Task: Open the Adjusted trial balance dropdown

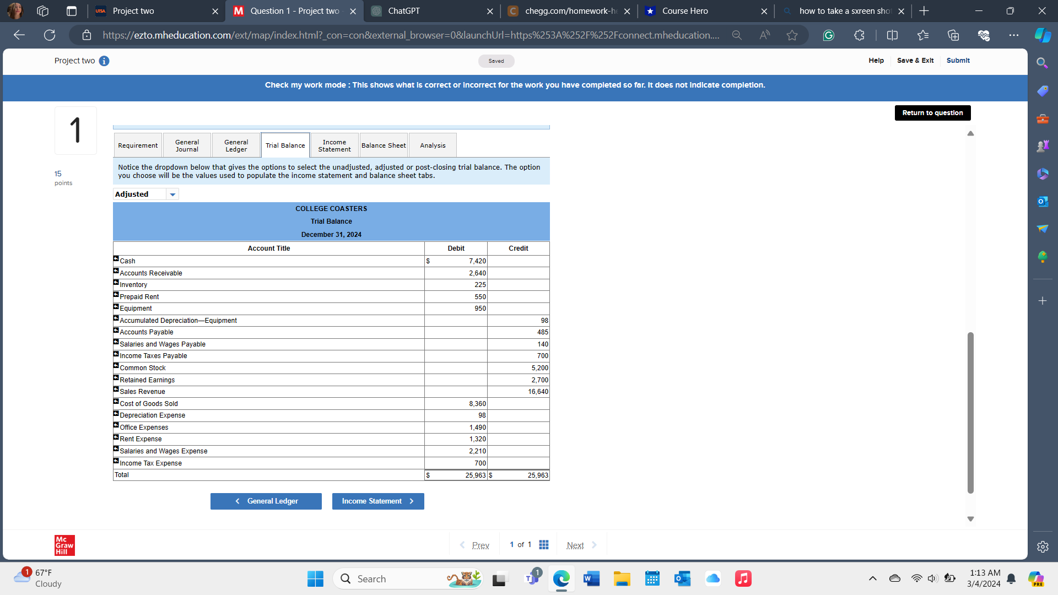Action: coord(172,194)
